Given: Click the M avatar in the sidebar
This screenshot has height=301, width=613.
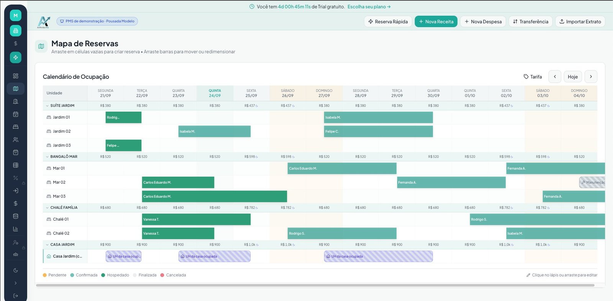Looking at the screenshot, I should point(16,15).
